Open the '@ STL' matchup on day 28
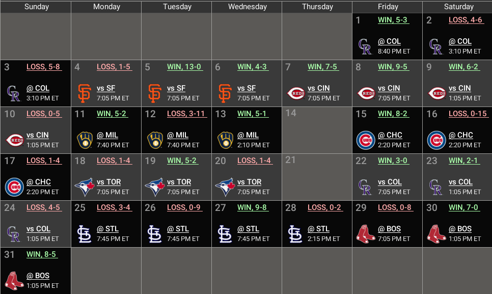The width and height of the screenshot is (492, 294). pos(318,229)
